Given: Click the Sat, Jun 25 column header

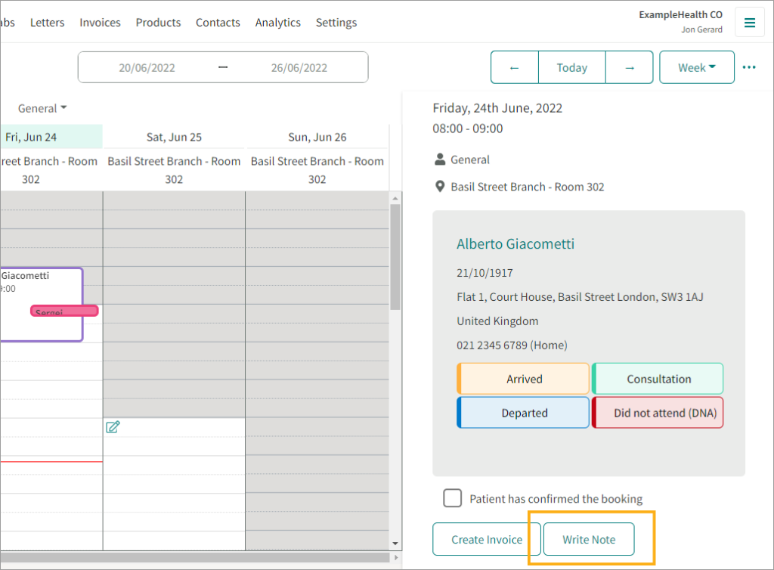Looking at the screenshot, I should point(174,137).
